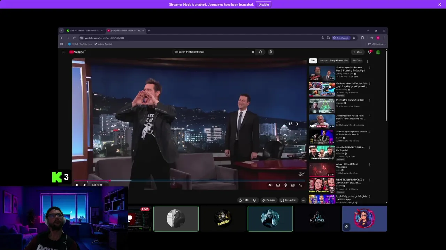Dismiss the Streamer Mode banner
Image resolution: width=446 pixels, height=250 pixels.
point(440,5)
